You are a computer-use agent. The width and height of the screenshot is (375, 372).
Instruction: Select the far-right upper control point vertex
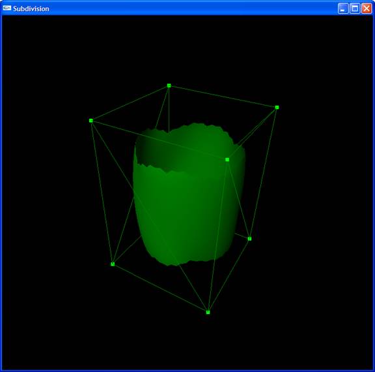pyautogui.click(x=277, y=108)
